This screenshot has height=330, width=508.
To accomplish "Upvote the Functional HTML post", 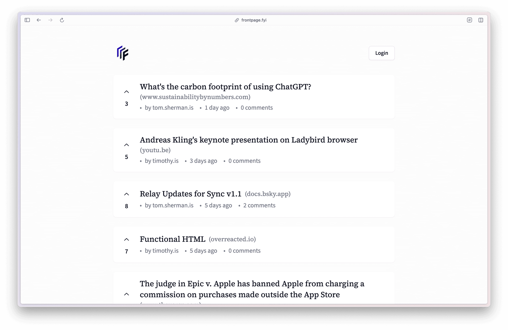I will pos(126,240).
